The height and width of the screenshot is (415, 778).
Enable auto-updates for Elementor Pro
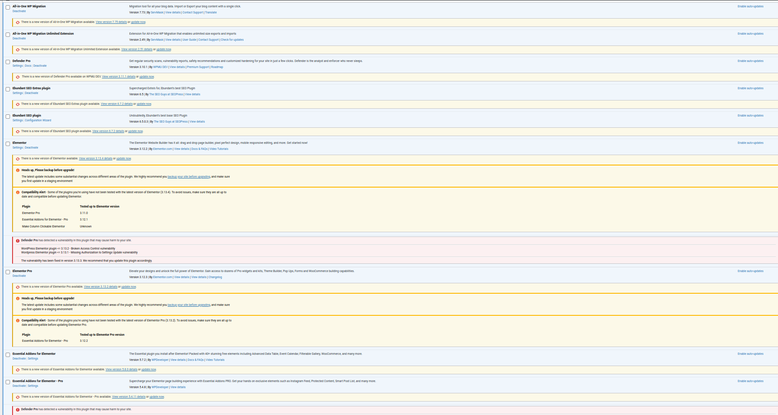(750, 271)
